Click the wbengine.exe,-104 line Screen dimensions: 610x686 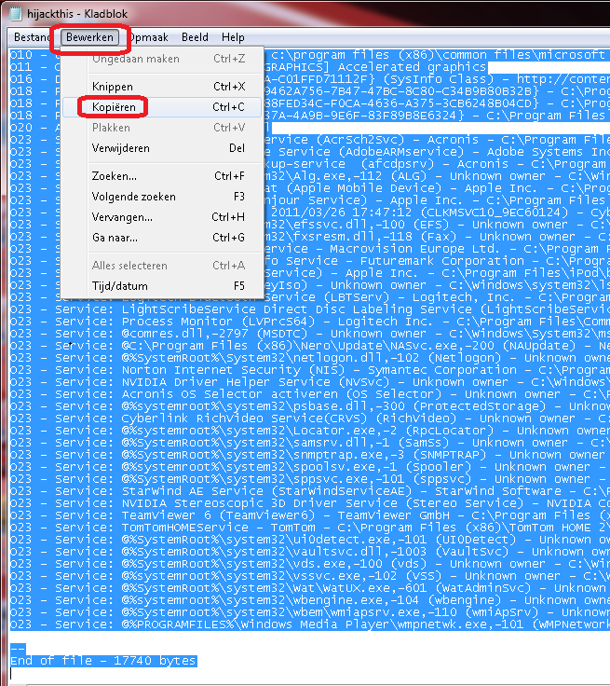(x=309, y=600)
